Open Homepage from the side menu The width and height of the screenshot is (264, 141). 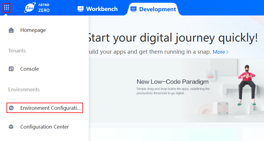pos(33,30)
